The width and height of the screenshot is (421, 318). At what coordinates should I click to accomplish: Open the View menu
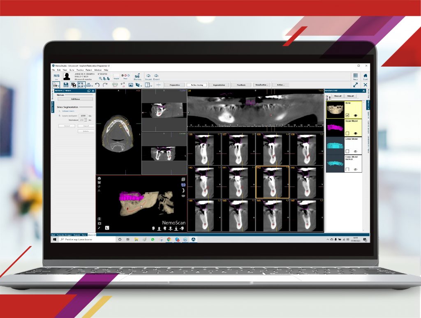(65, 70)
